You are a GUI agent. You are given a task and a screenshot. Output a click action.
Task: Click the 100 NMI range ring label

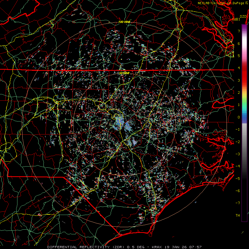[x=124, y=22]
